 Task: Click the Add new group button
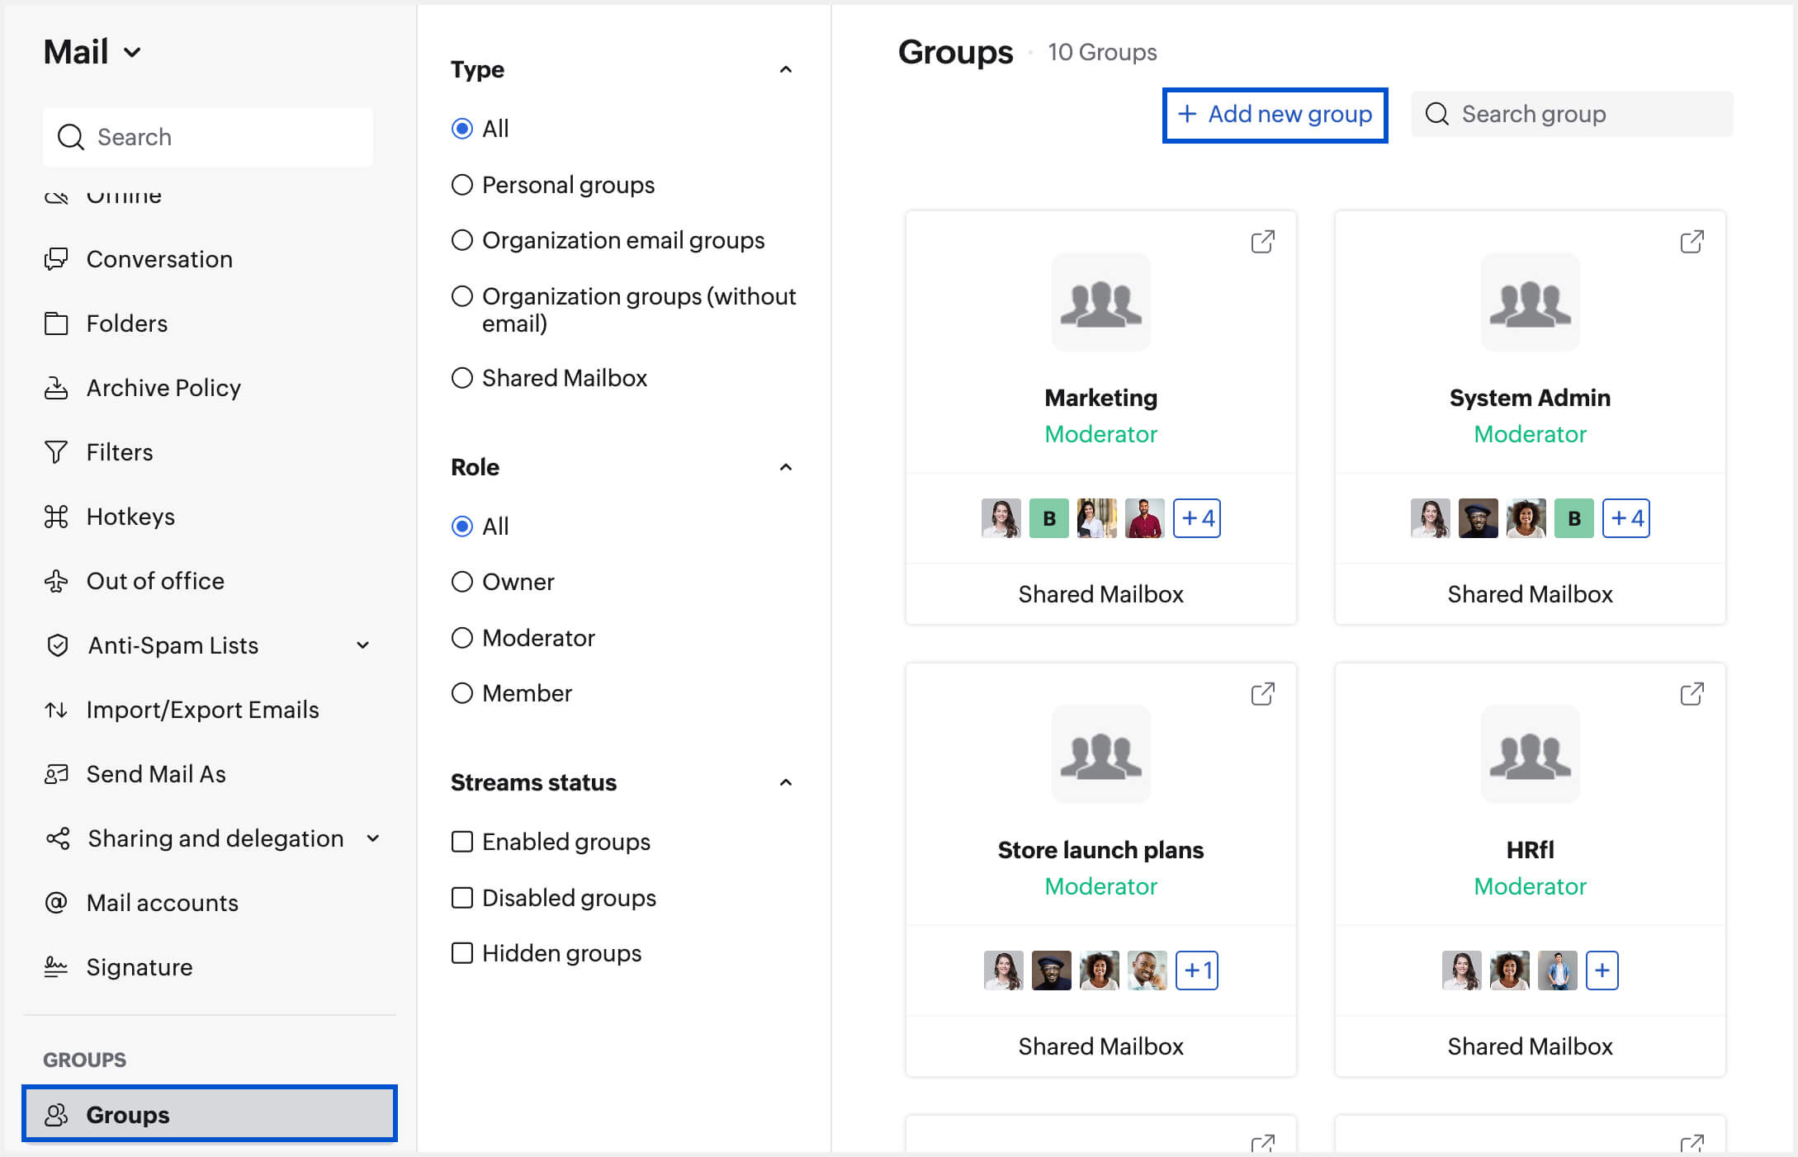tap(1275, 115)
